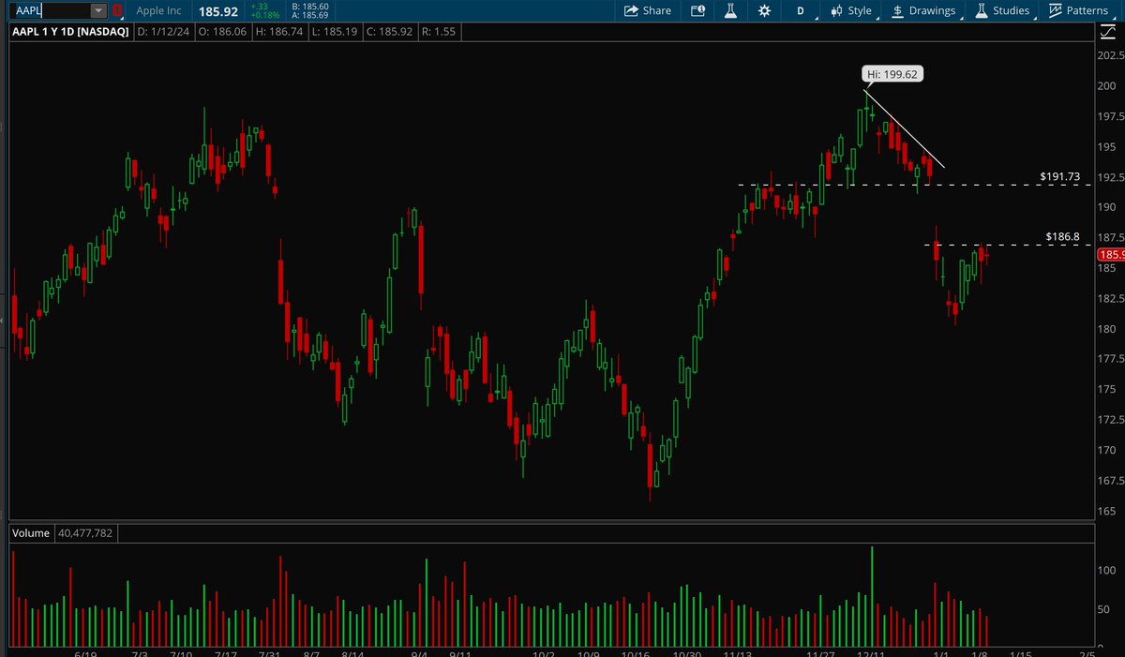Click the +0.18% change percentage
Viewport: 1125px width, 657px height.
(x=267, y=16)
